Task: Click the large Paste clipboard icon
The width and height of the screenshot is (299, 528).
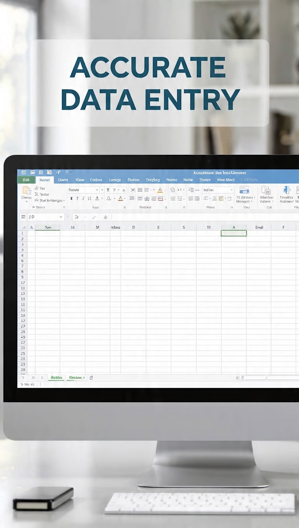Action: pyautogui.click(x=26, y=191)
